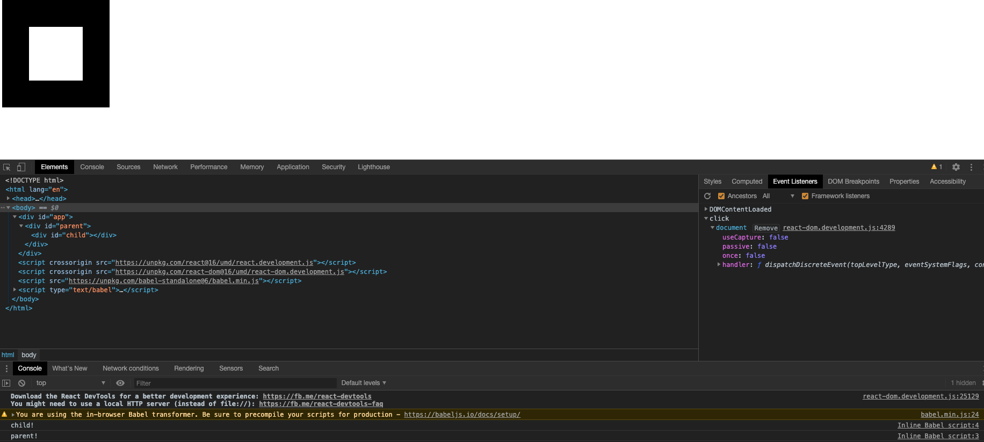Open the Default levels dropdown
The height and width of the screenshot is (442, 984).
click(x=364, y=383)
